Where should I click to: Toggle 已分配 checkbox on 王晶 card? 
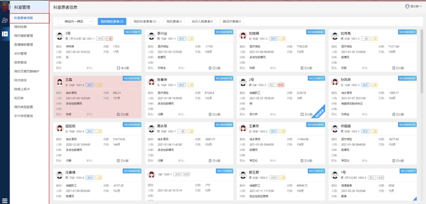118,115
